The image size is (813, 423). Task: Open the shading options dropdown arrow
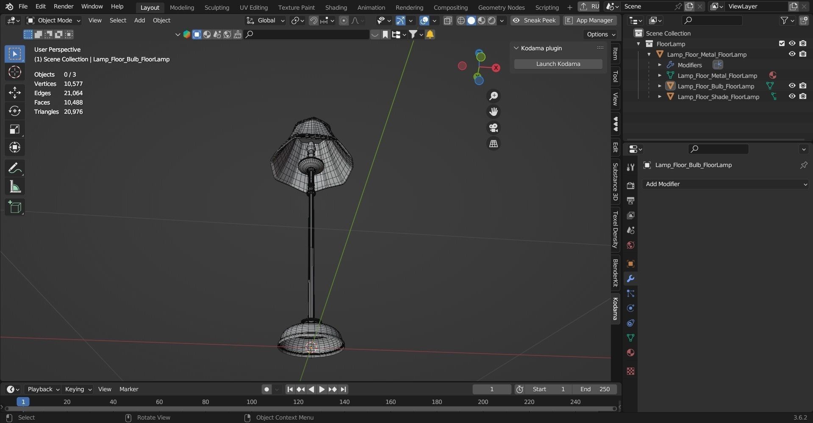[x=502, y=20]
